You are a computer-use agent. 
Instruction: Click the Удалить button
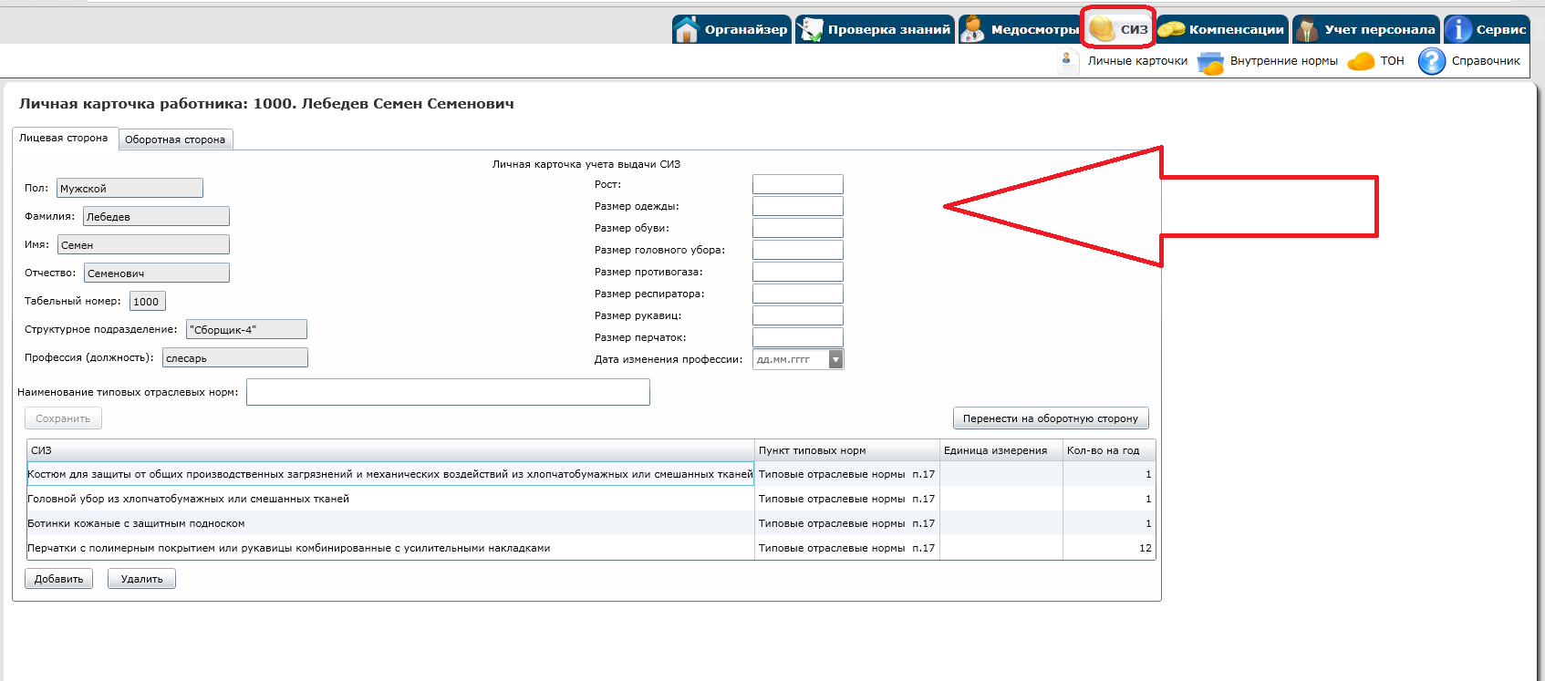pos(141,579)
